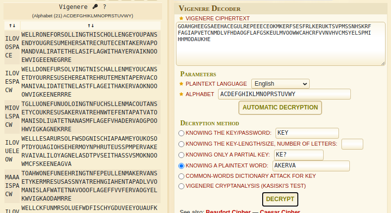Screen dimensions: 391x213
Task: Select Vigenere Cryptanalysis (Kasiski's Test) option
Action: (181, 186)
